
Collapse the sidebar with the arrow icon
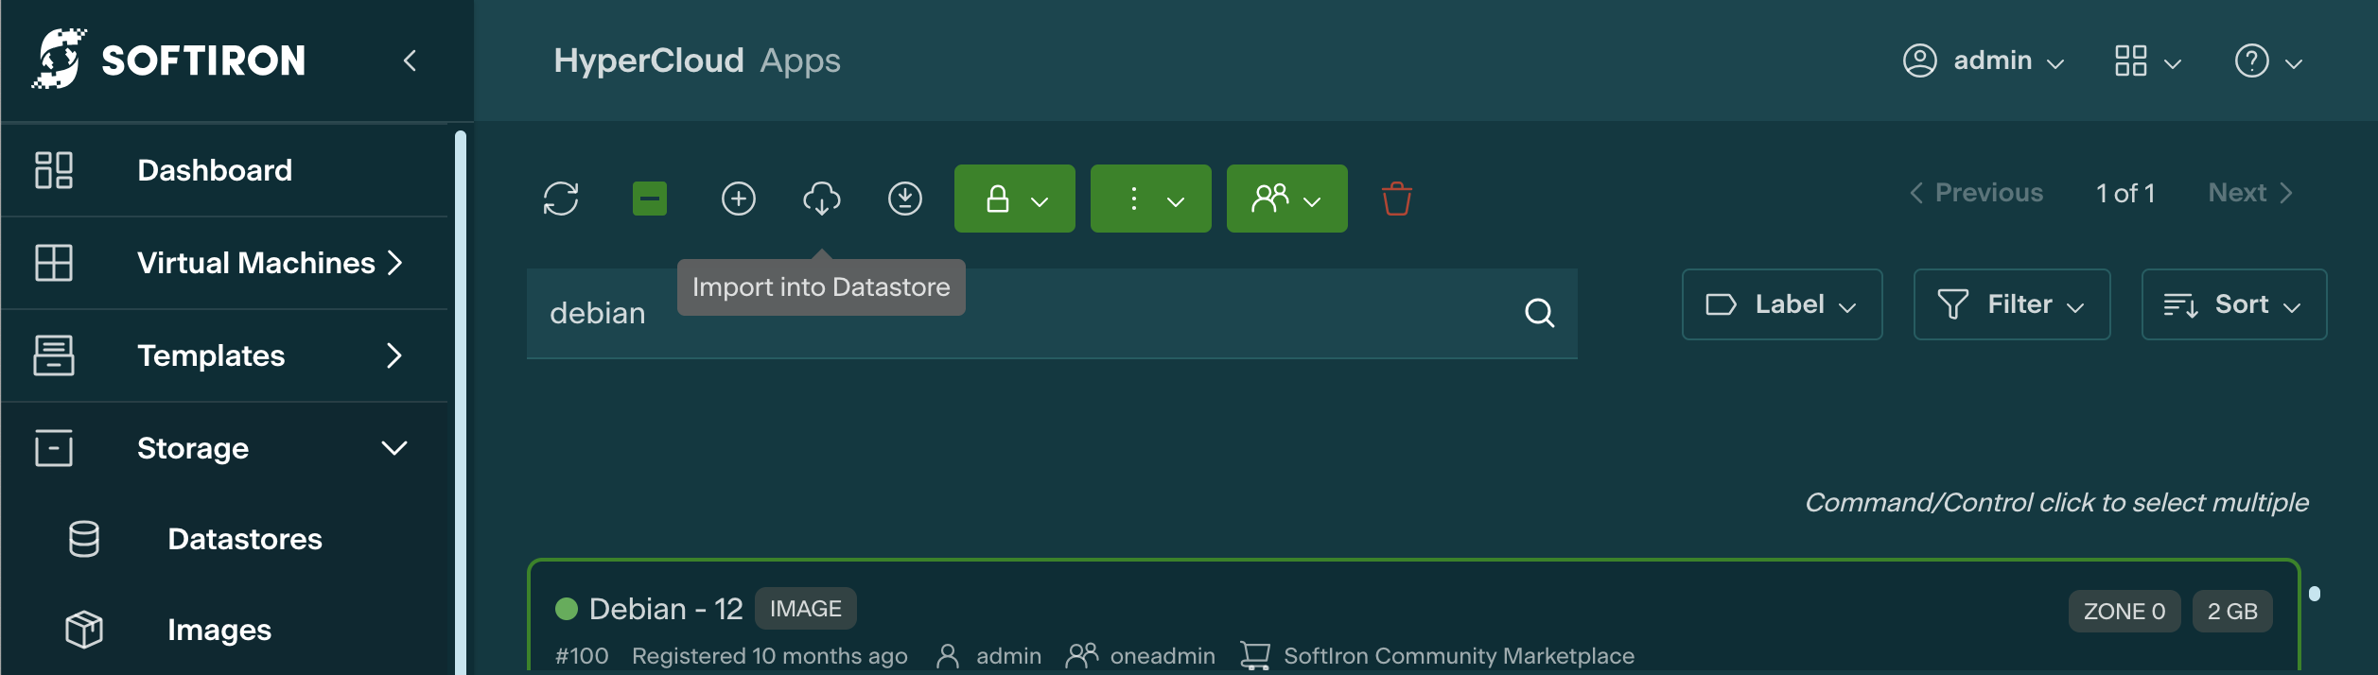pos(410,61)
